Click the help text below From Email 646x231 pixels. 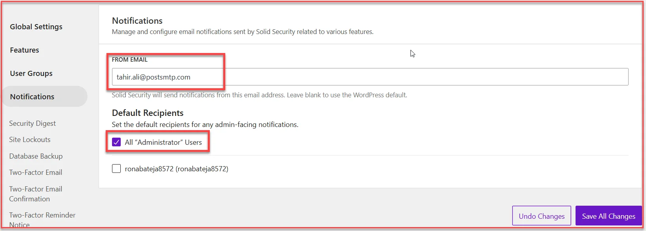pos(259,95)
